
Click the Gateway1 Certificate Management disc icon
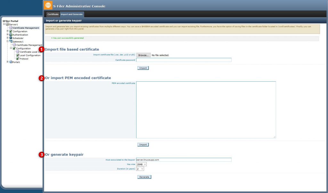14,45
